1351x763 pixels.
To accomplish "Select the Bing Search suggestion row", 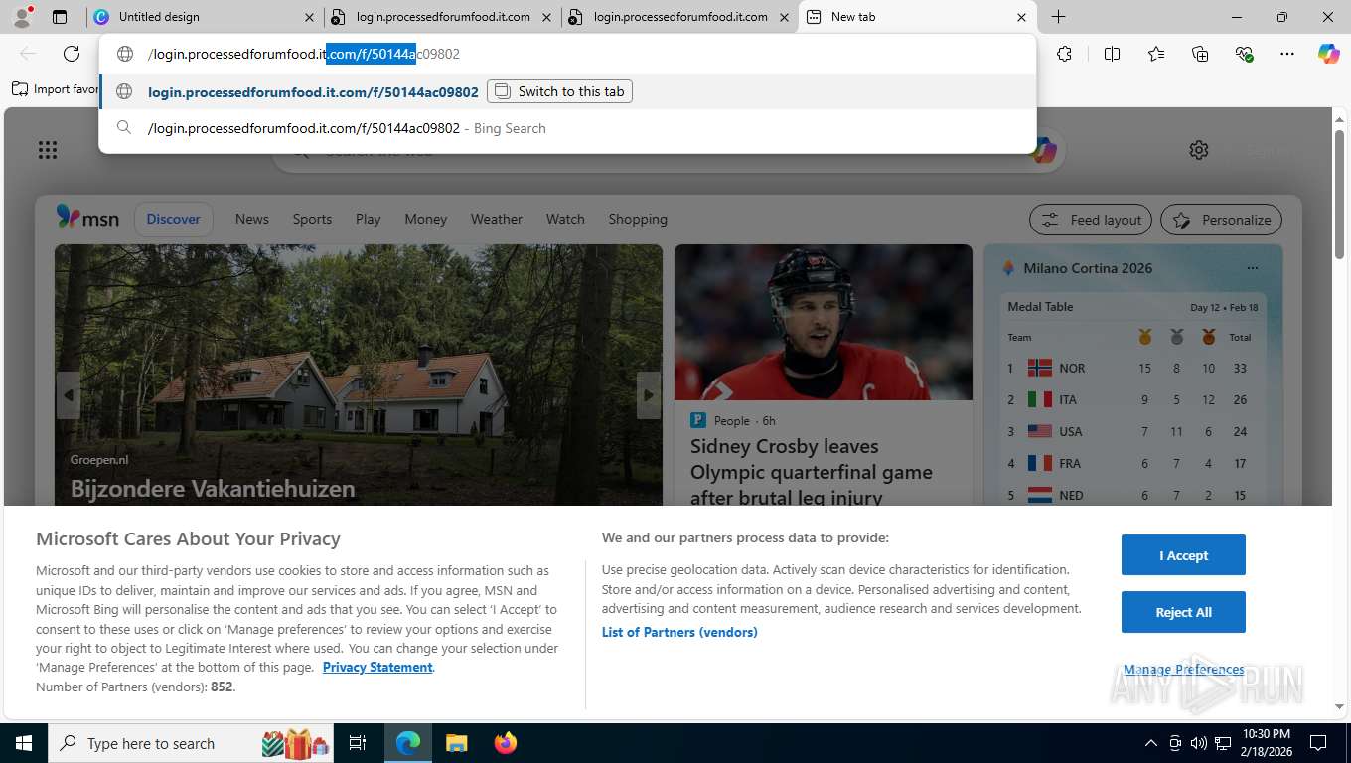I will coord(567,128).
